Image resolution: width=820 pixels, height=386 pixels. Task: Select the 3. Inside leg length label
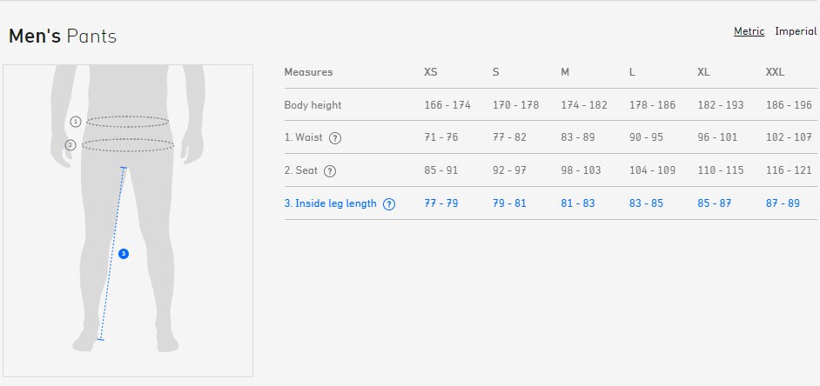tap(330, 203)
